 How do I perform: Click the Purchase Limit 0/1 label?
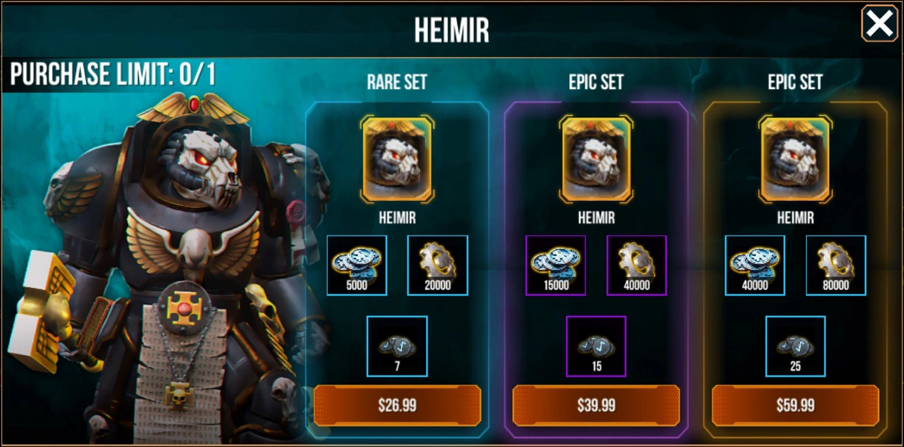(x=113, y=75)
